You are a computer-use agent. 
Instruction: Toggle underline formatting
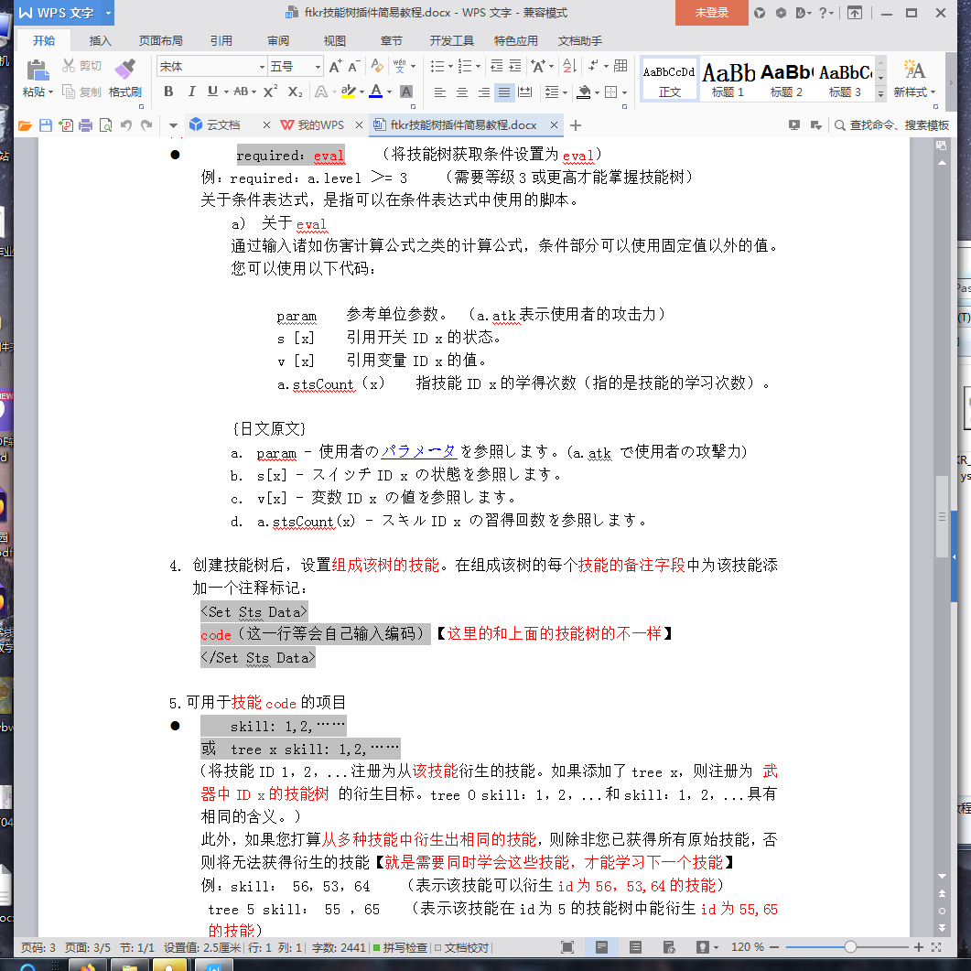tap(212, 92)
